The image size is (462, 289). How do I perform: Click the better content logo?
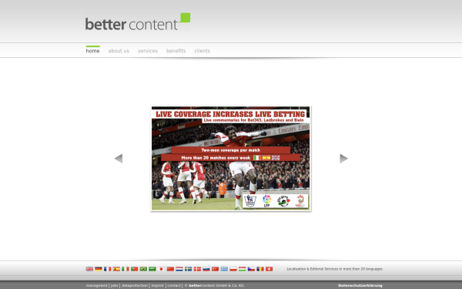point(138,22)
